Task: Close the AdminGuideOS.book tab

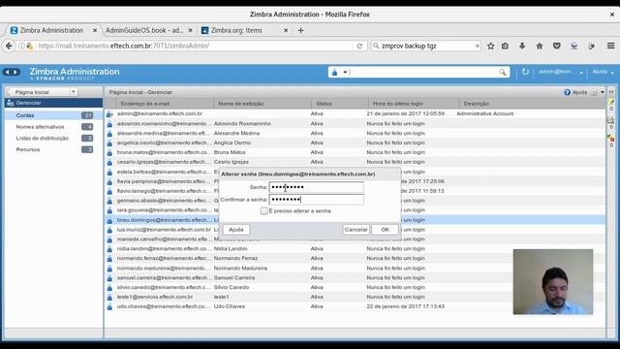Action: coord(190,30)
